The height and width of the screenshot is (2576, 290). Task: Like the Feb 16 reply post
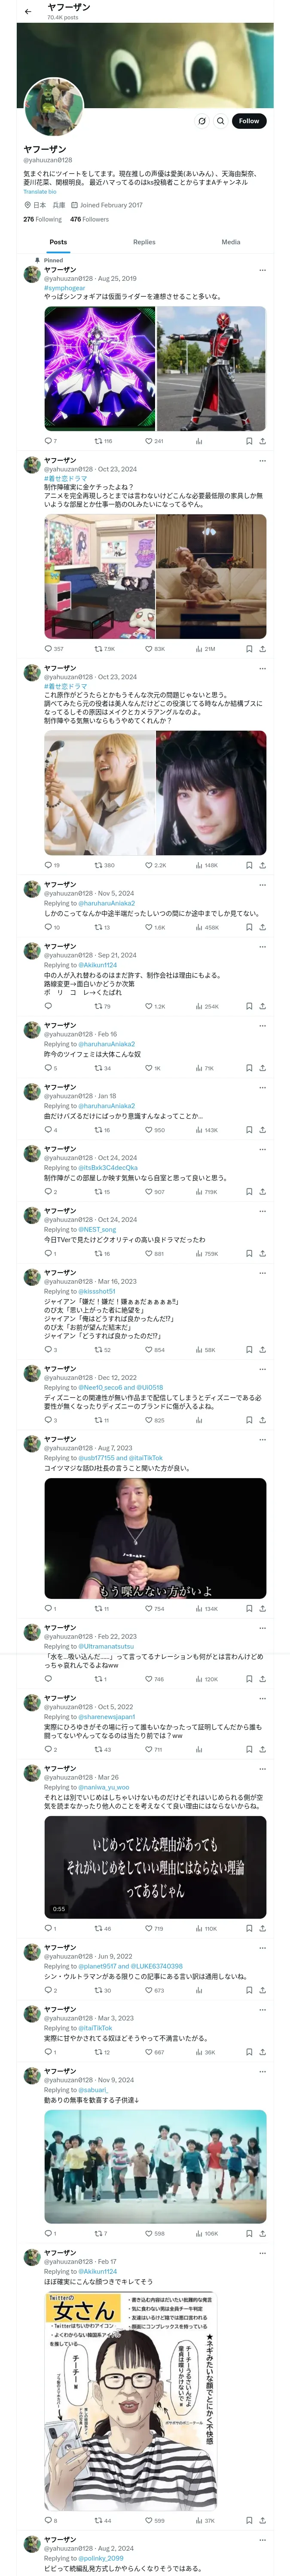(149, 1068)
